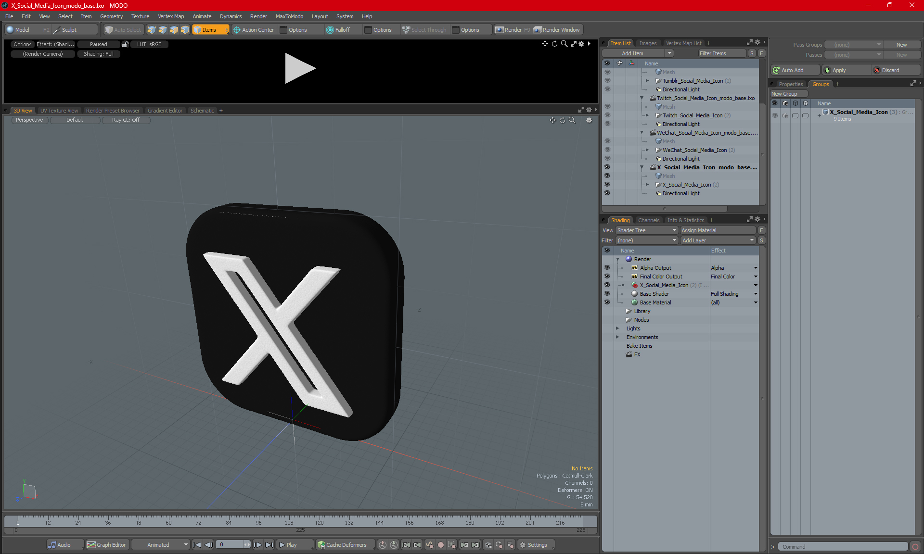Toggle Base Shader visibility
Image resolution: width=924 pixels, height=554 pixels.
click(x=607, y=294)
